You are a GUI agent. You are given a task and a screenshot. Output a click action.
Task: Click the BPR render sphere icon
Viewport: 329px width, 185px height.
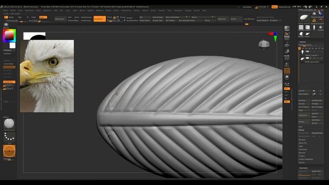click(287, 28)
